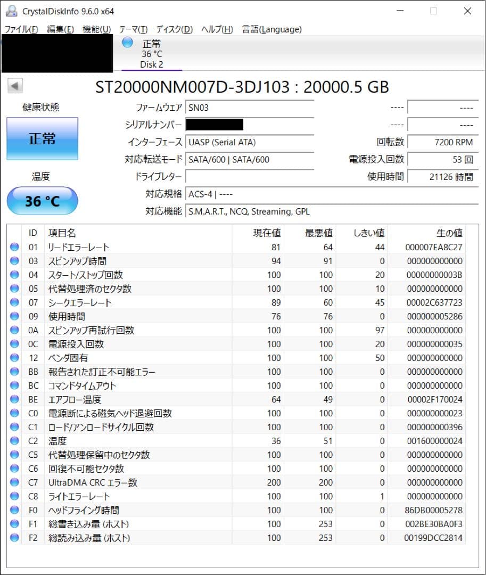486x575 pixels.
Task: Click the indicator next to 総書き込み量 (ホスト)
Action: [13, 524]
